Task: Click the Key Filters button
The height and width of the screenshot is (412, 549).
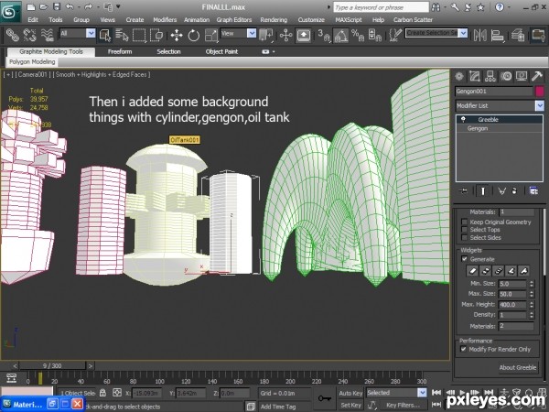Action: pyautogui.click(x=403, y=405)
